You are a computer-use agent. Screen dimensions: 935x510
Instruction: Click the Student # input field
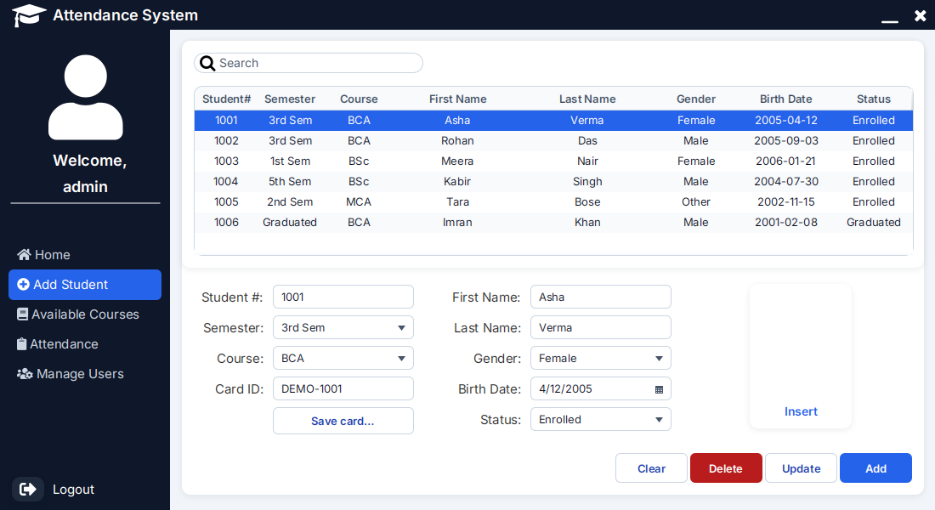coord(343,297)
